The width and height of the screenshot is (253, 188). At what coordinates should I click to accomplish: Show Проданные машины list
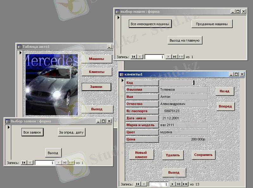tap(212, 24)
